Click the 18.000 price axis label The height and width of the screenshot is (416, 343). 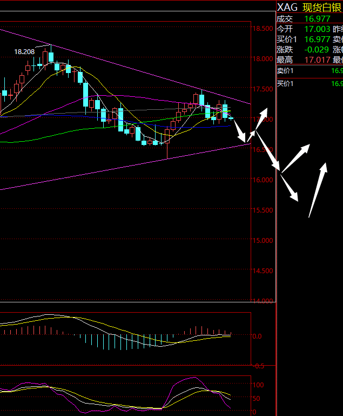[x=263, y=59]
